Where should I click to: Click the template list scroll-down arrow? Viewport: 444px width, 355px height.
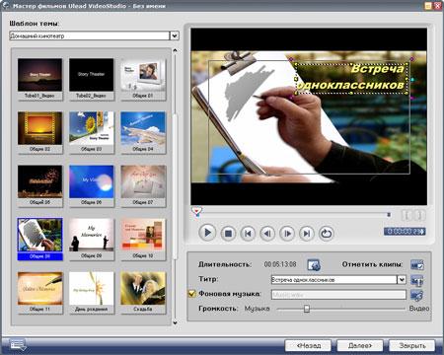pos(175,323)
